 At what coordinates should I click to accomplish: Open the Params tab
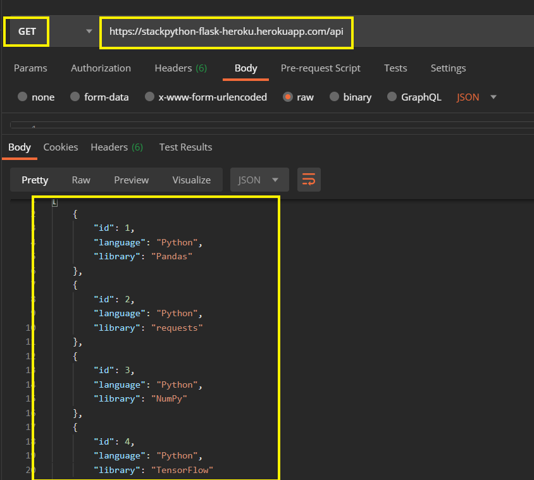pos(30,68)
